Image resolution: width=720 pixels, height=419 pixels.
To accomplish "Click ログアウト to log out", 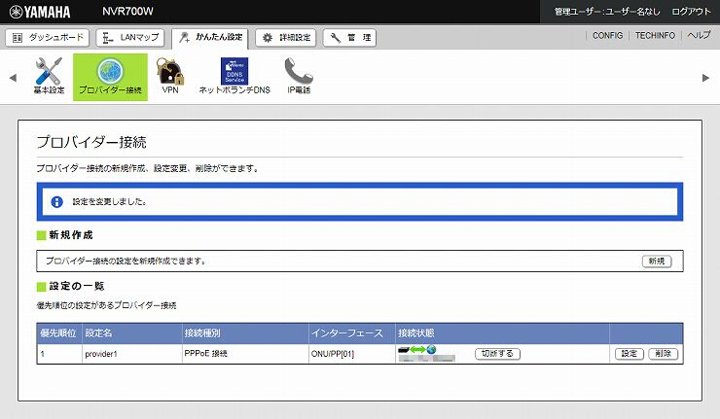I will tap(691, 12).
